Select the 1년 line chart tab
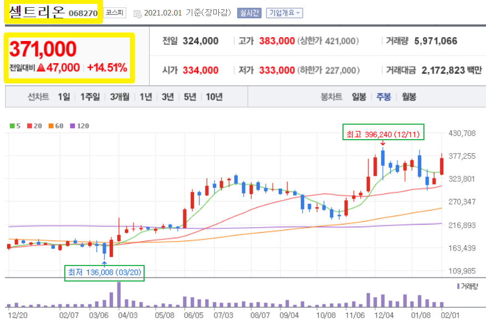The width and height of the screenshot is (486, 322). tap(146, 97)
